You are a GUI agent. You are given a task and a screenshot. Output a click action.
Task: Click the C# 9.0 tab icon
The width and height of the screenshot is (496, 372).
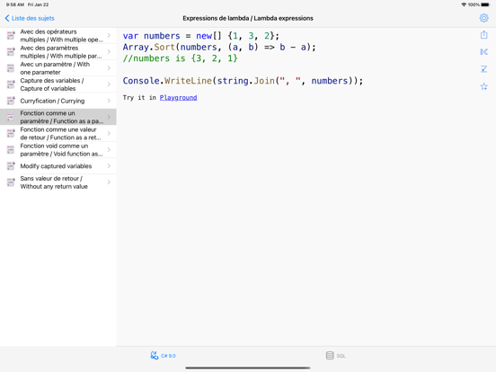pos(154,356)
